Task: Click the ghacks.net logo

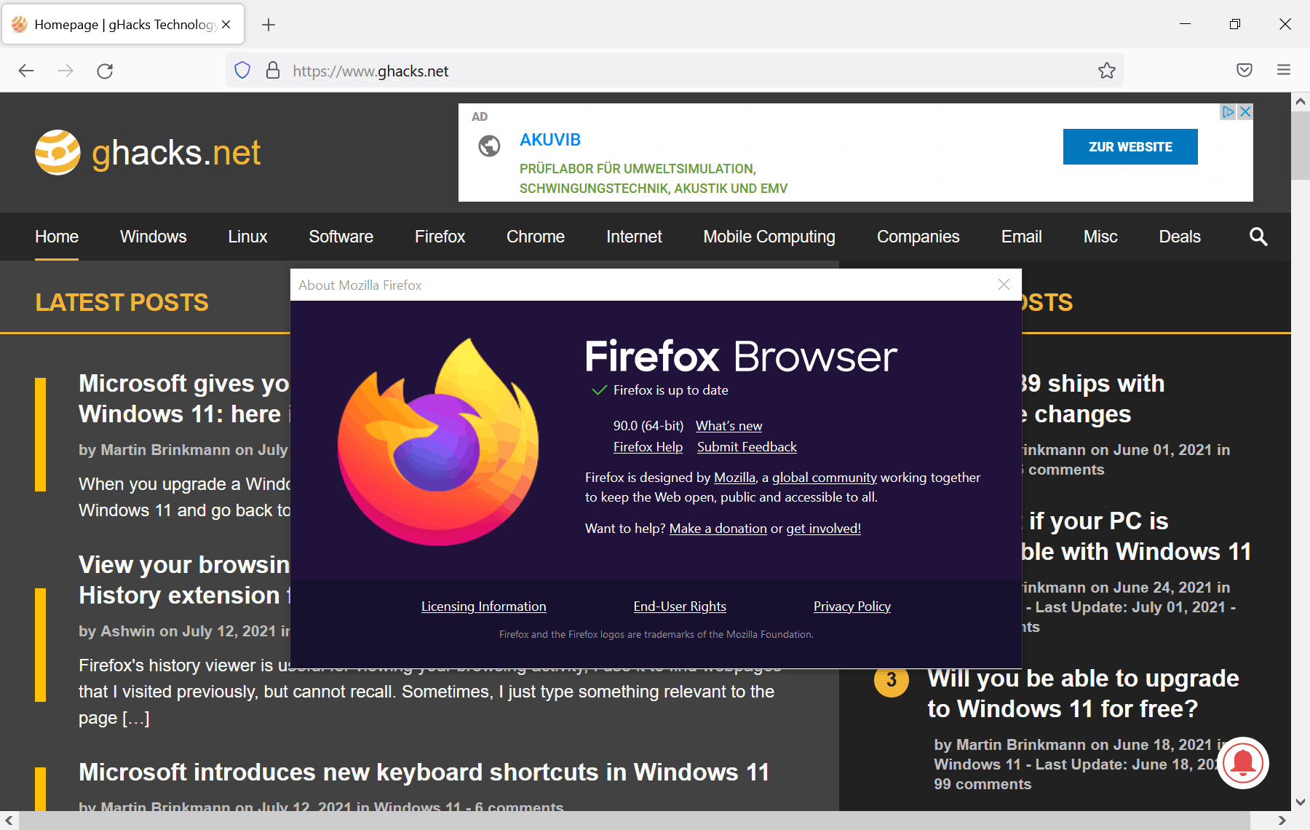Action: tap(148, 152)
